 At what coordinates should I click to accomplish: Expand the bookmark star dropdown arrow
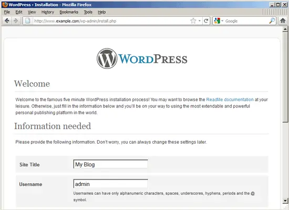tap(200, 21)
